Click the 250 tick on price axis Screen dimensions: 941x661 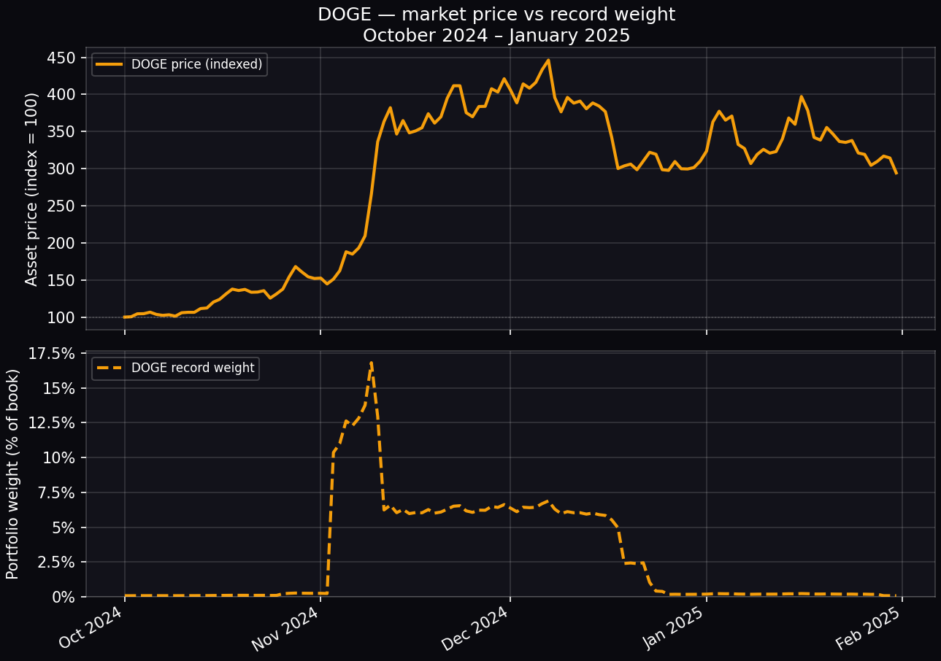point(63,206)
